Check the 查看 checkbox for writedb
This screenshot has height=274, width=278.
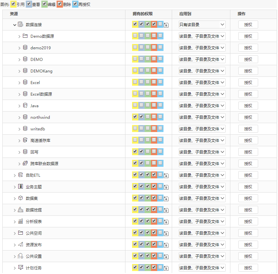pos(141,128)
